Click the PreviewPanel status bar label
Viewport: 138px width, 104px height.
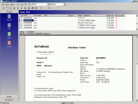click(5, 103)
